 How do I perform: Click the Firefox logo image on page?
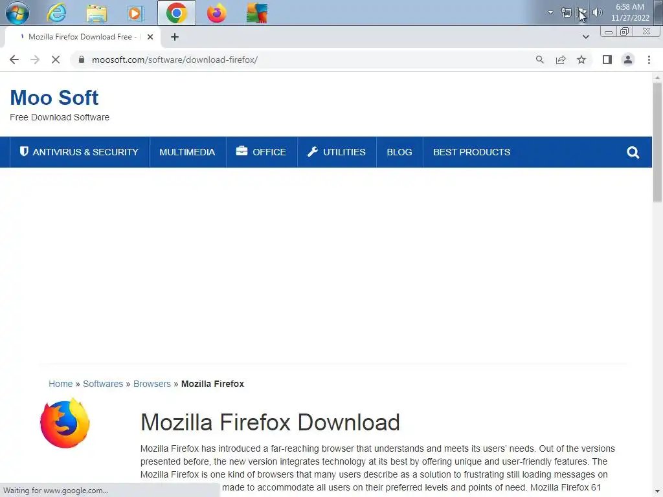65,423
